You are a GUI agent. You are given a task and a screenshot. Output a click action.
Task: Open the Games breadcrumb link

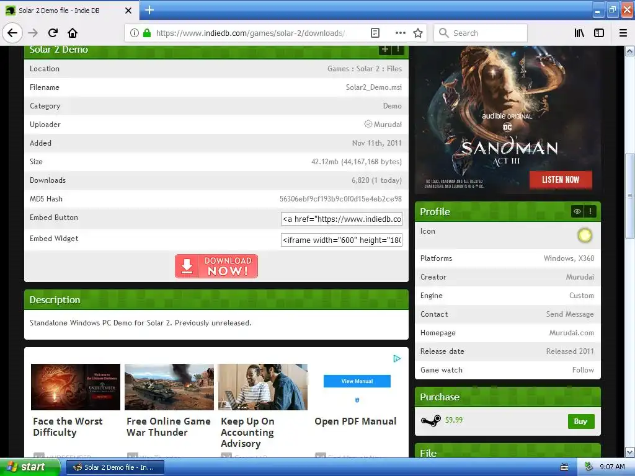click(338, 69)
